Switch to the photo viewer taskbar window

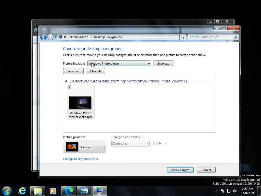(84, 191)
